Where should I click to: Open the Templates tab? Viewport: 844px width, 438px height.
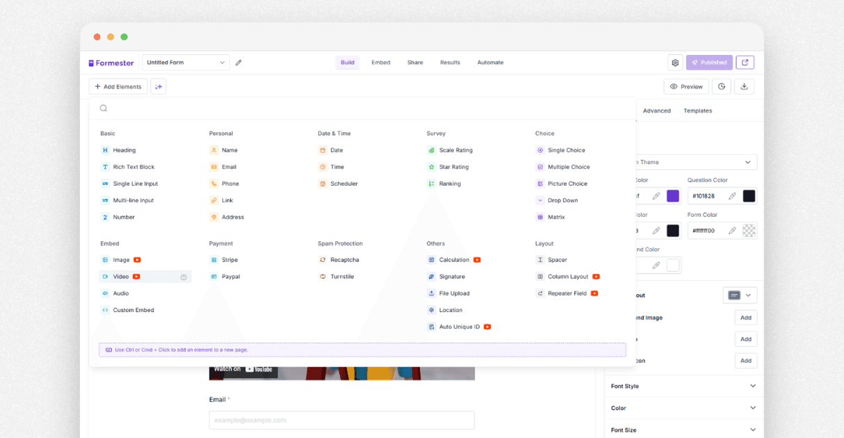(697, 110)
